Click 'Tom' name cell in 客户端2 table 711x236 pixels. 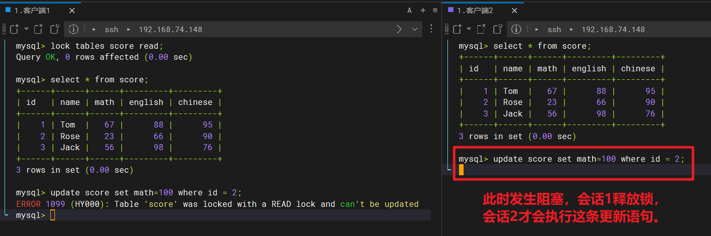coord(510,91)
